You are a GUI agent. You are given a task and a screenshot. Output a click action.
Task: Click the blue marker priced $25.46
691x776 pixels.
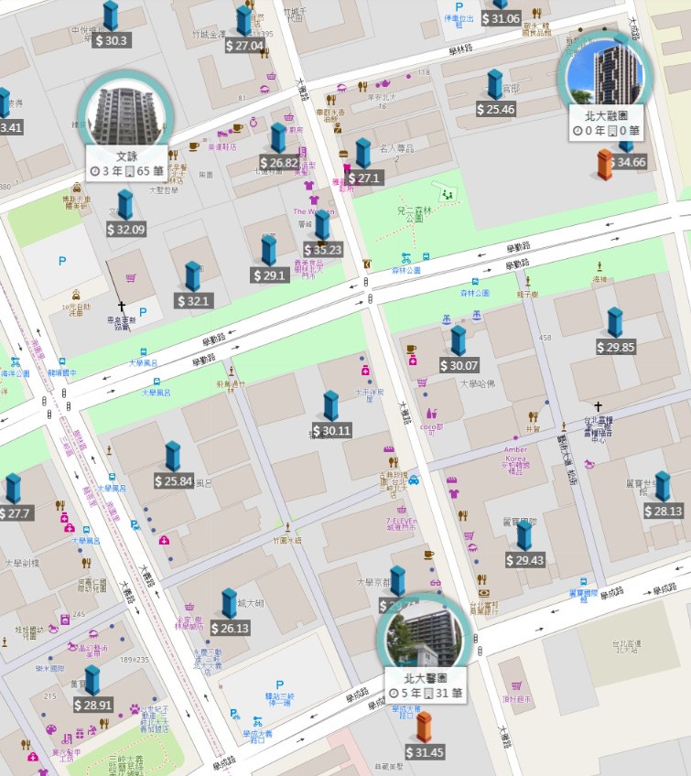[494, 84]
